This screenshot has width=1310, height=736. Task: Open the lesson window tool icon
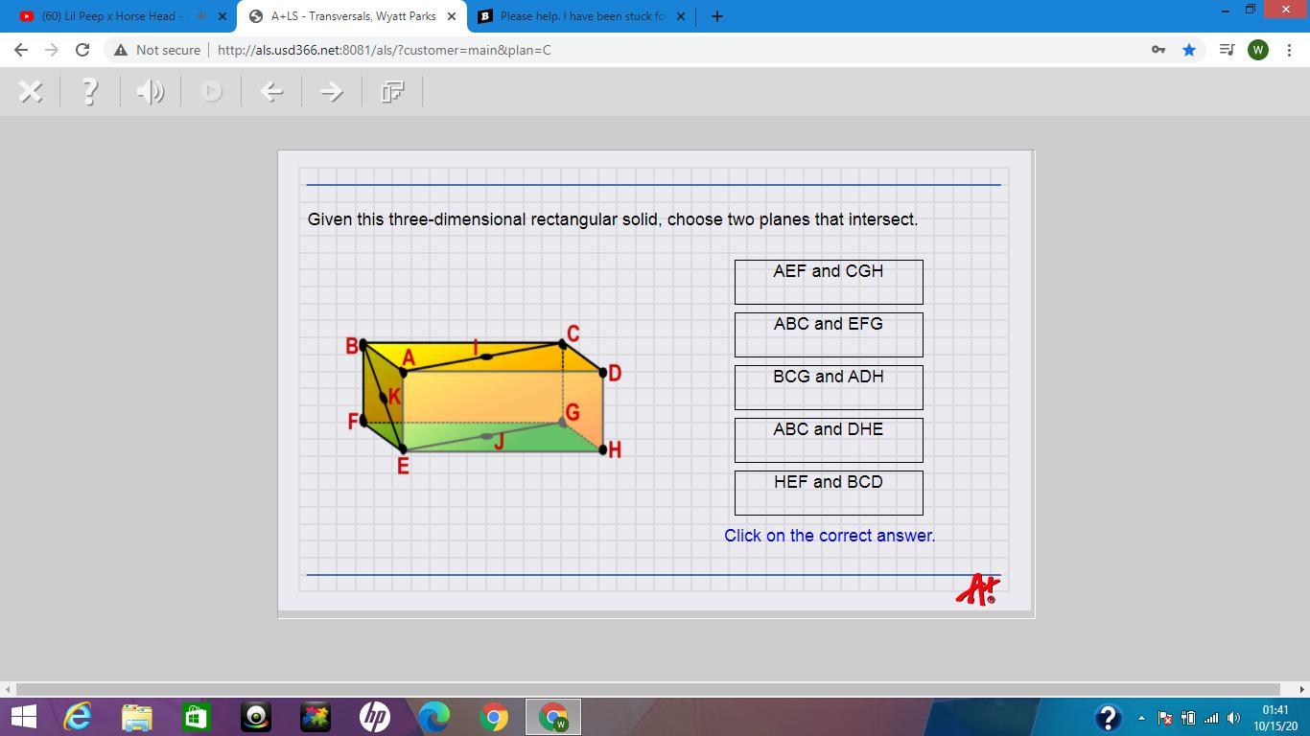pyautogui.click(x=391, y=92)
